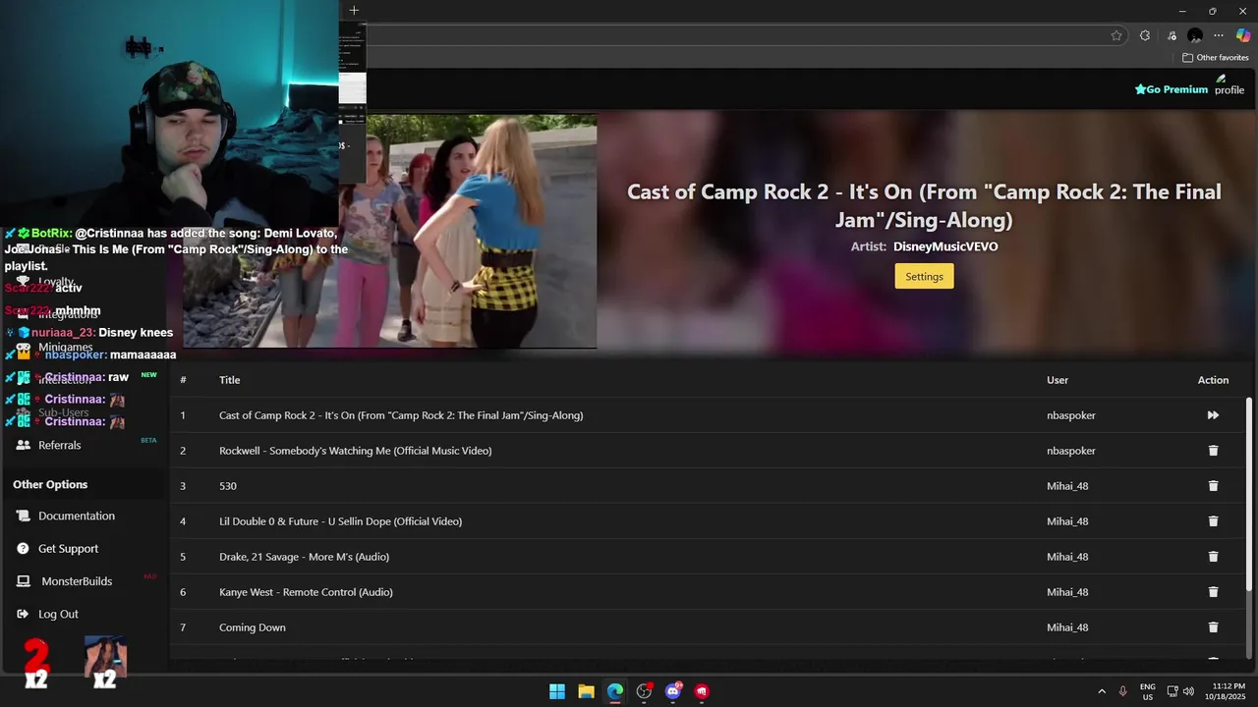
Task: Switch to Microsoft Edge on taskbar
Action: [x=615, y=691]
